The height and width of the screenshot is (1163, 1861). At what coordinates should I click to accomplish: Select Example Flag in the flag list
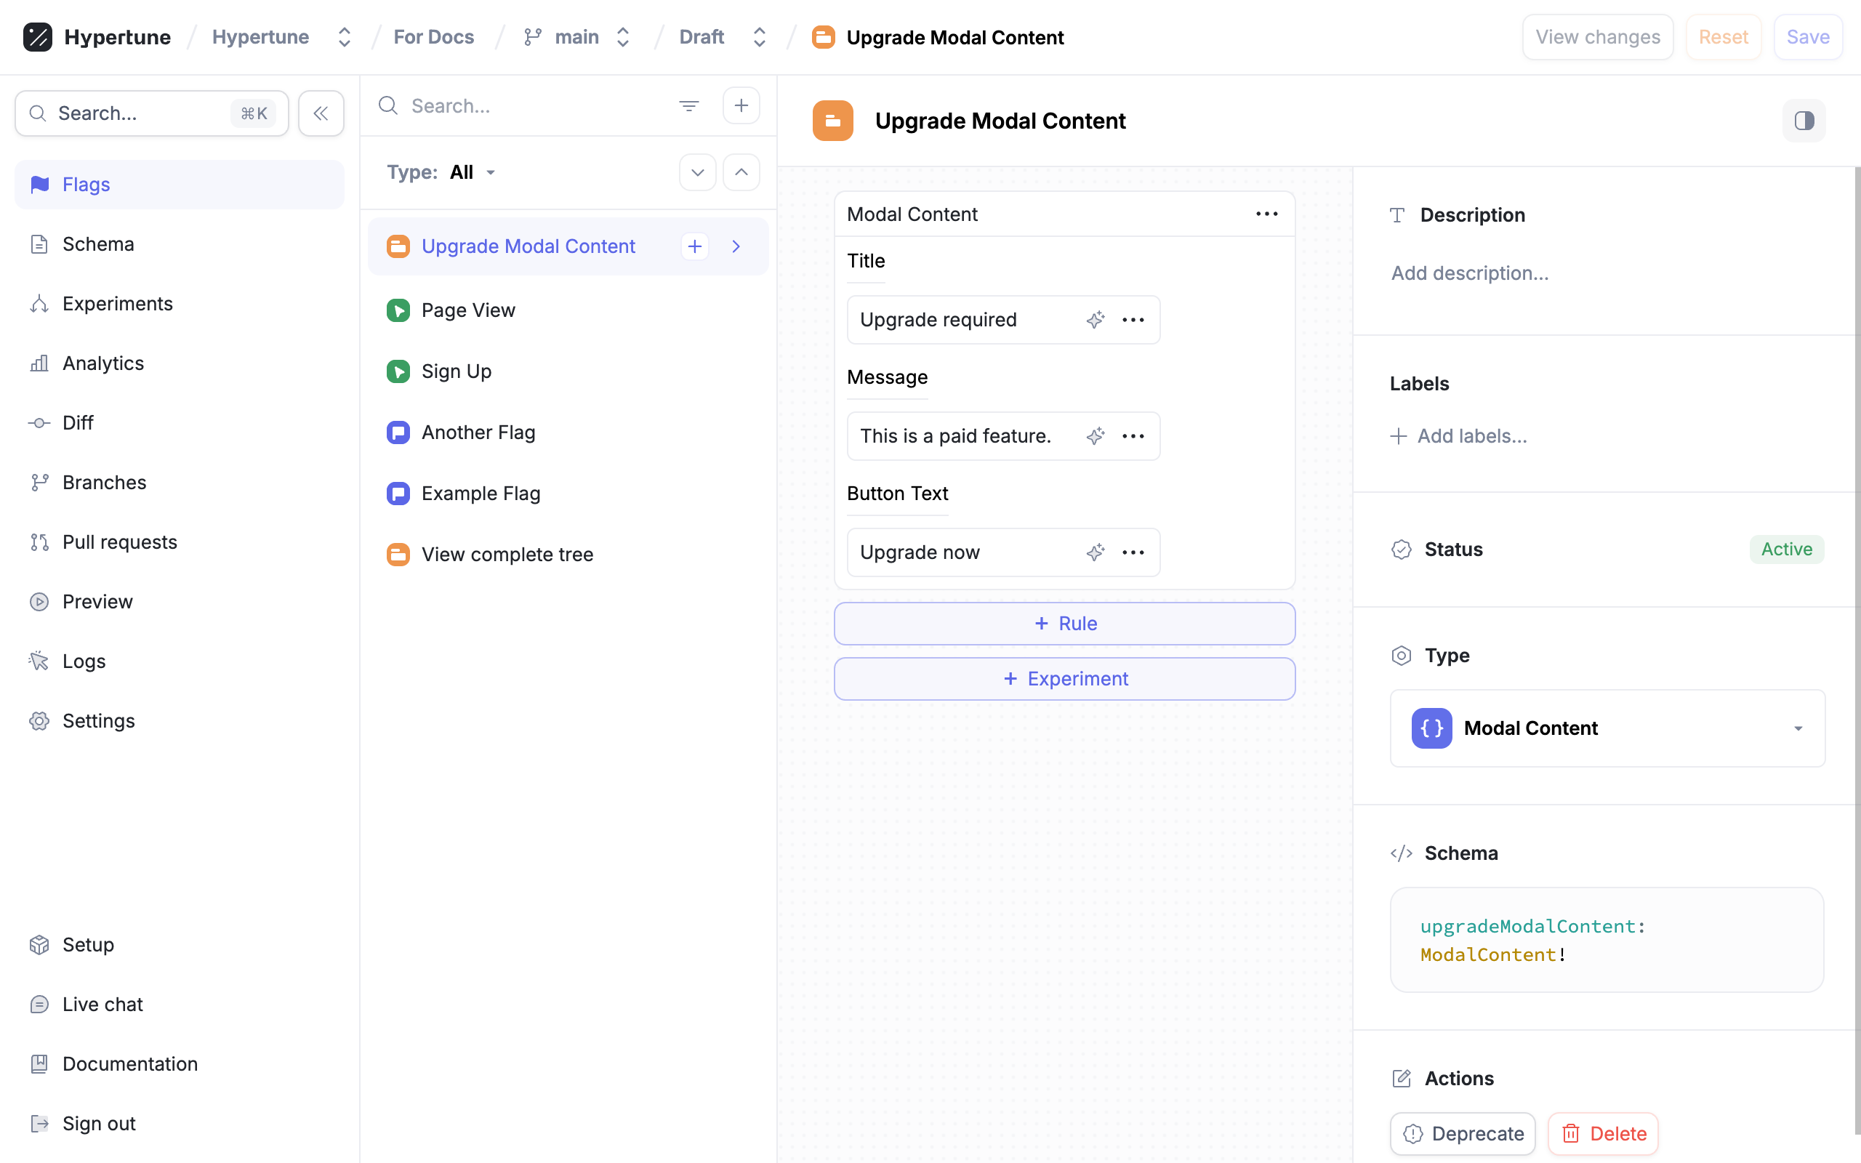coord(481,493)
